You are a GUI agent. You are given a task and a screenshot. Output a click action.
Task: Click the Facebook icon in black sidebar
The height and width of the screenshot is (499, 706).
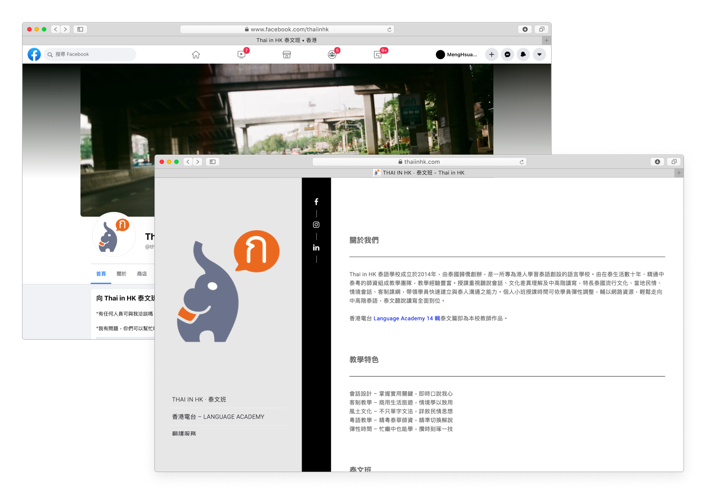[x=316, y=202]
